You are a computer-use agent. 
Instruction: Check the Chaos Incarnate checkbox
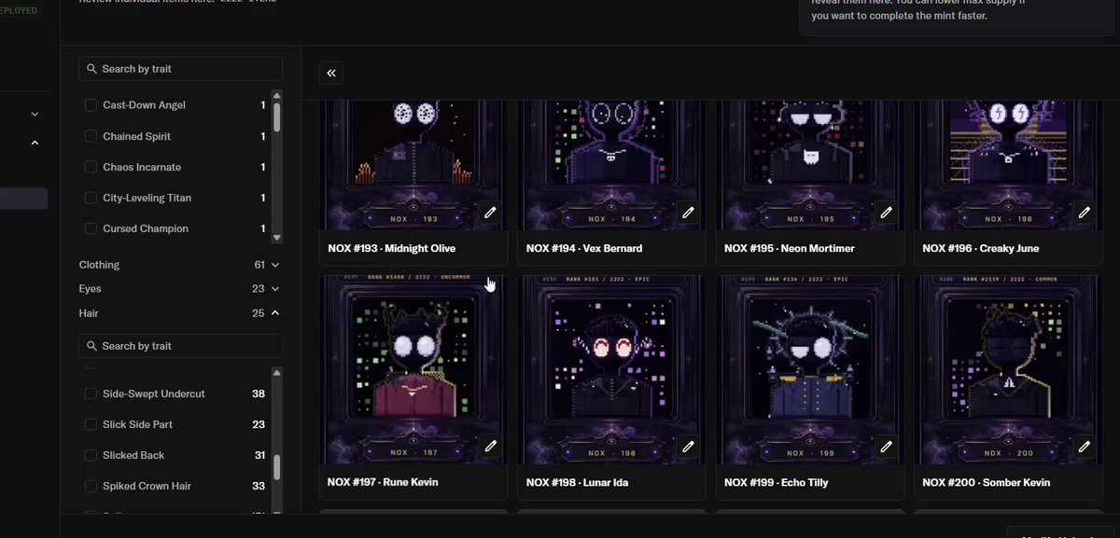coord(91,167)
